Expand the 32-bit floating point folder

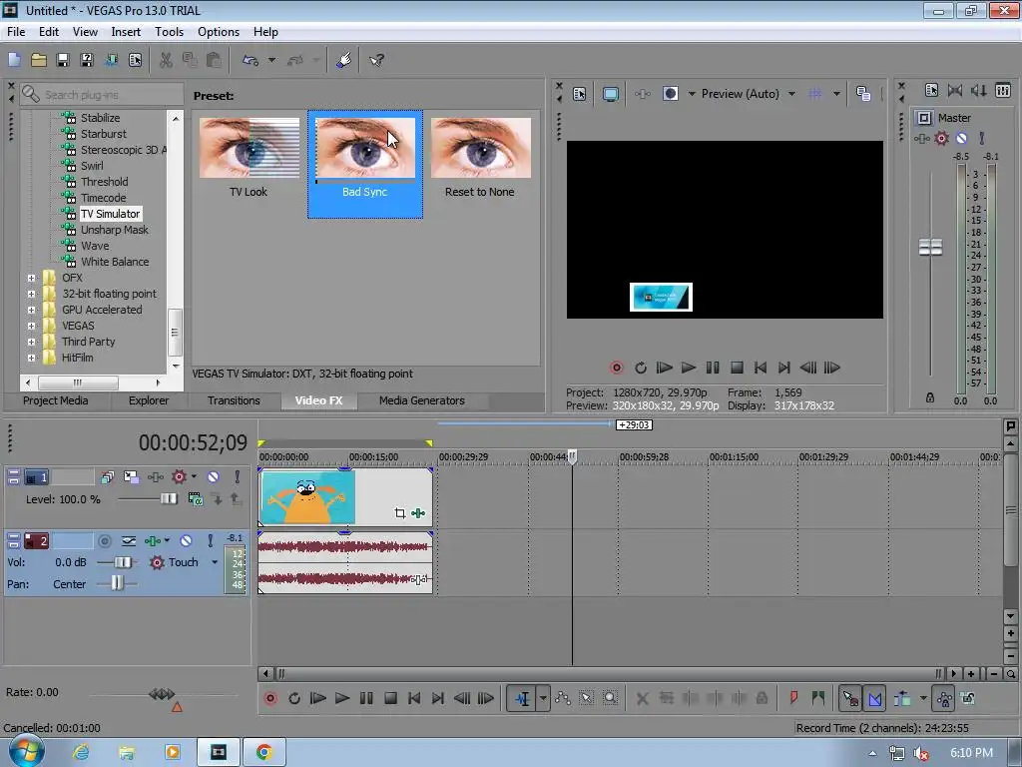point(31,294)
